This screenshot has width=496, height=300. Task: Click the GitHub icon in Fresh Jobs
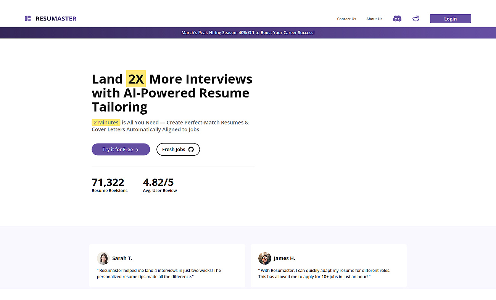[x=191, y=150]
